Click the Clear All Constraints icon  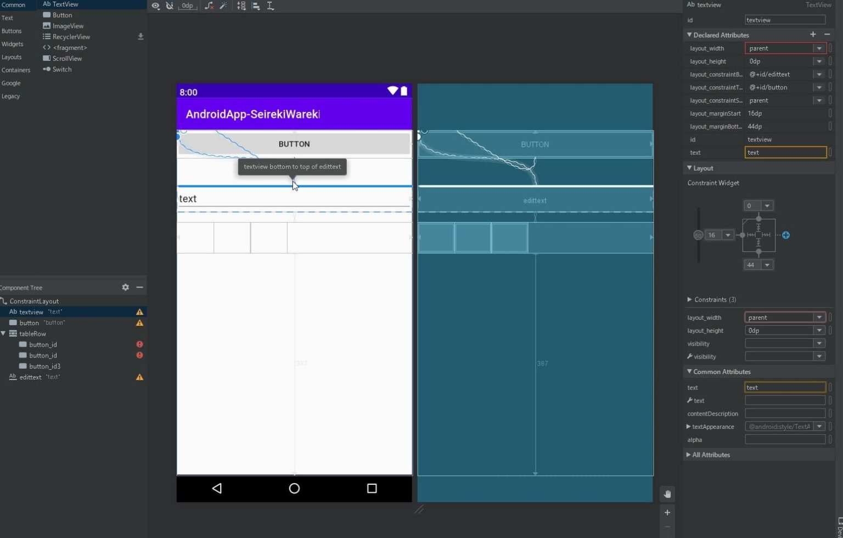pyautogui.click(x=209, y=6)
